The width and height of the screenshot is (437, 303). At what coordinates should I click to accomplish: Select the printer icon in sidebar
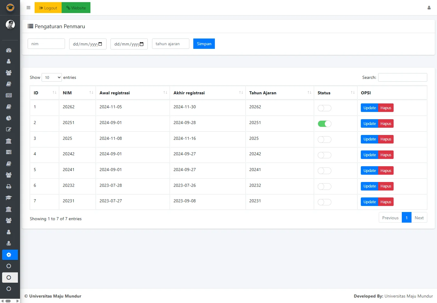[x=9, y=187]
